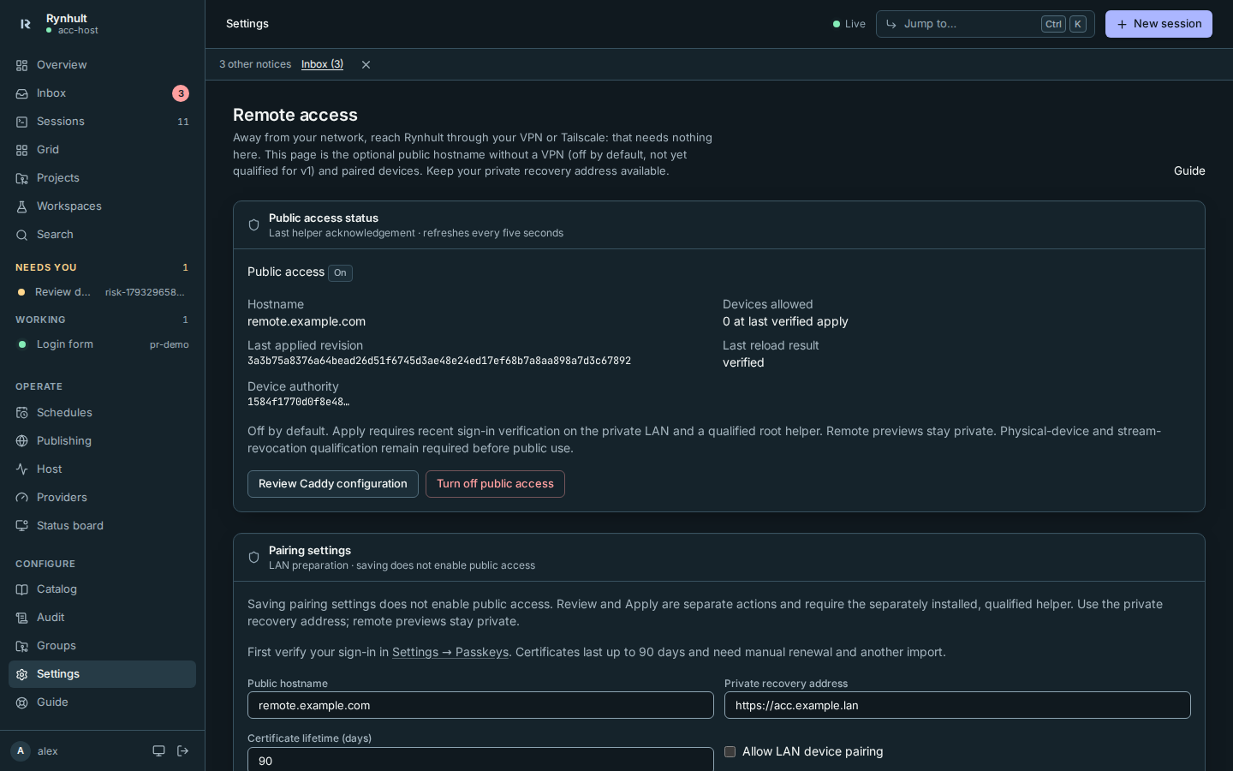The height and width of the screenshot is (771, 1233).
Task: Click the Sessions count 11
Action: point(182,122)
